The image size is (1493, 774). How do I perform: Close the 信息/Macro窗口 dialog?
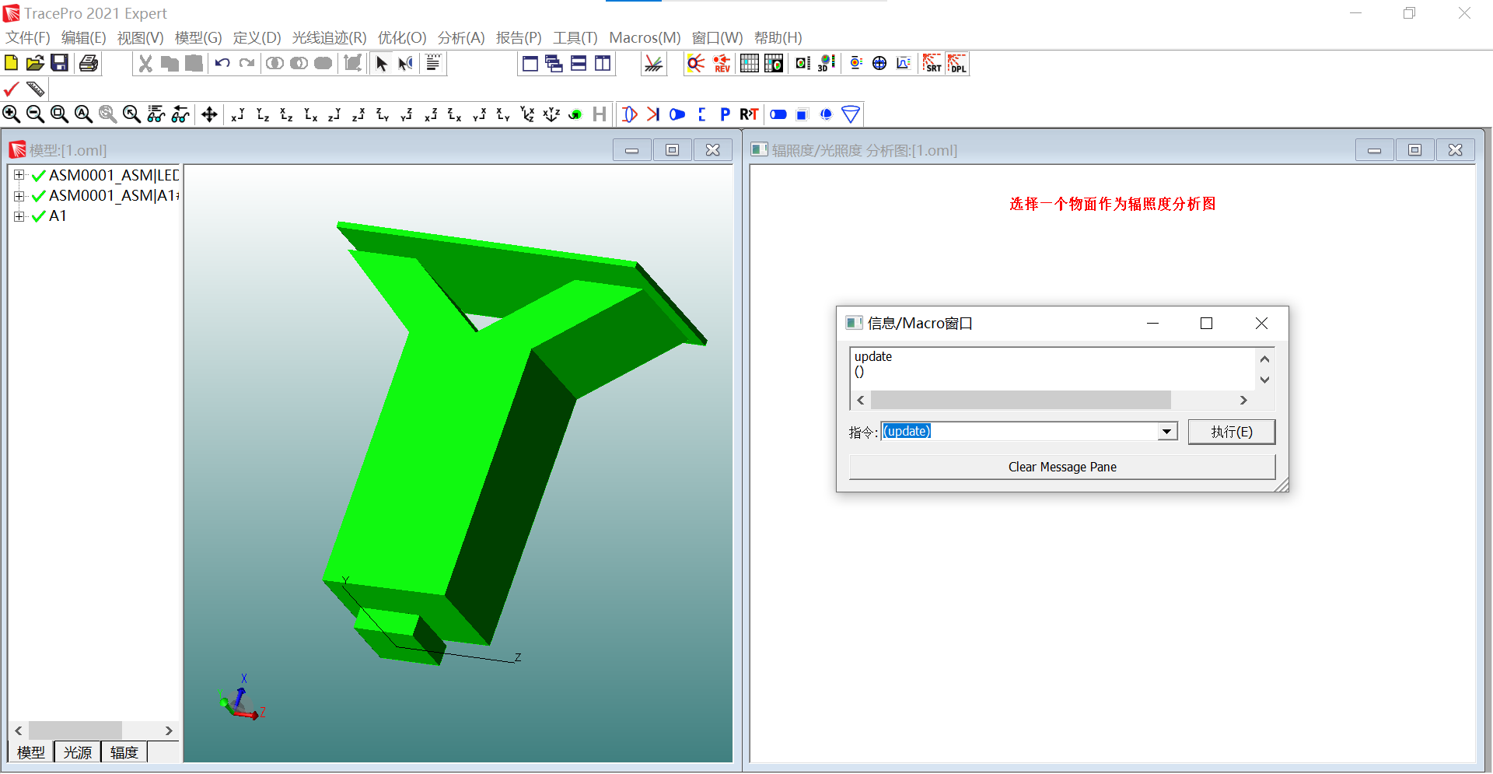(x=1261, y=323)
